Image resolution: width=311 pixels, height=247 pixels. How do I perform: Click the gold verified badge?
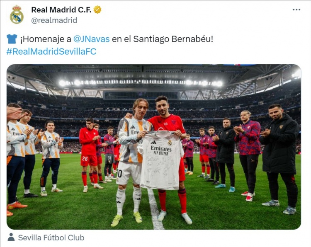pos(97,10)
